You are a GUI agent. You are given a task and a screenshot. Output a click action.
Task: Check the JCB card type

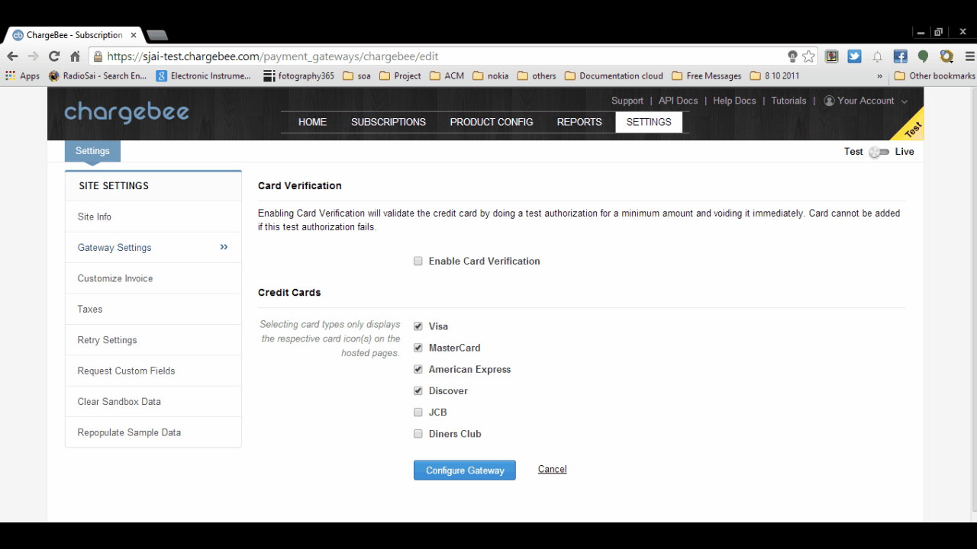(418, 412)
